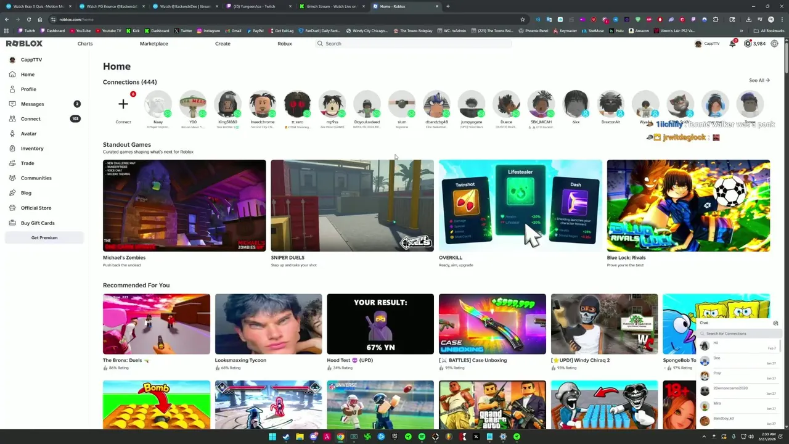Open Home in the left sidebar
This screenshot has height=444, width=789.
pos(28,75)
